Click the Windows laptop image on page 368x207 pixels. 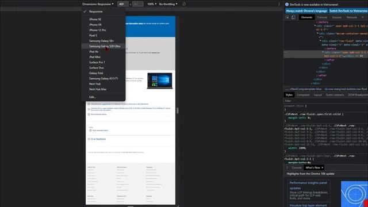(x=160, y=80)
